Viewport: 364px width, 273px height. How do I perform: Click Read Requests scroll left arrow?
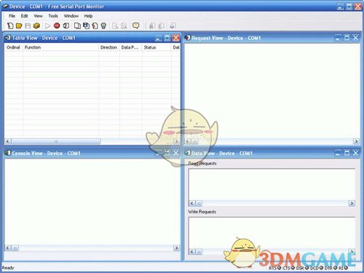pyautogui.click(x=192, y=203)
